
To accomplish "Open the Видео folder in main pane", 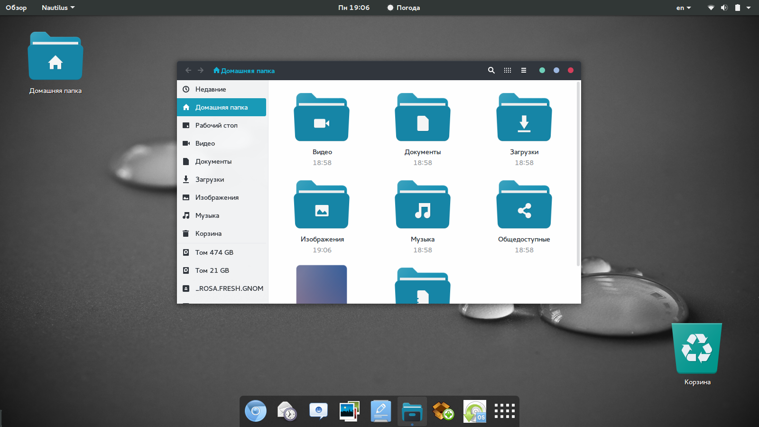I will 322,118.
